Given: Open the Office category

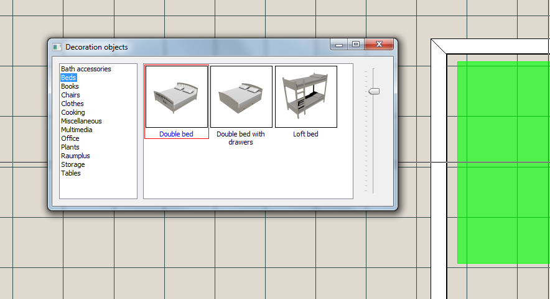Looking at the screenshot, I should (x=70, y=138).
